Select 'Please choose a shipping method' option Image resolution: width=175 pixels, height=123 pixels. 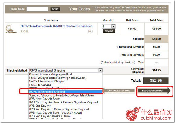tap(65, 74)
